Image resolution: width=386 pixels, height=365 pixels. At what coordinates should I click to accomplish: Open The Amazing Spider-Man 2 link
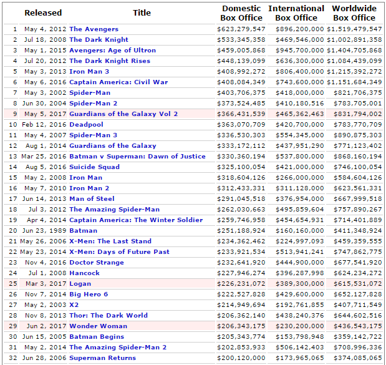[118, 347]
